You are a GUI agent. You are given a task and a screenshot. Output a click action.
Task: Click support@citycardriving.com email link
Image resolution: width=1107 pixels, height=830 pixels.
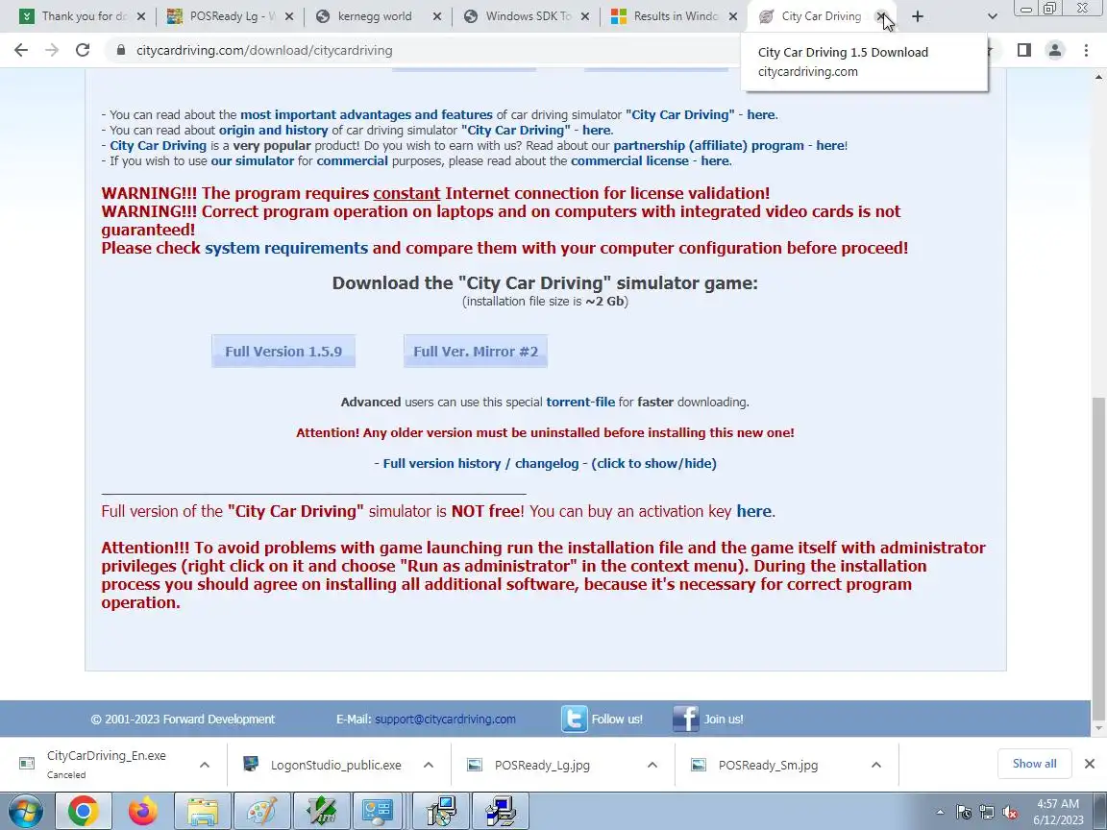point(445,720)
